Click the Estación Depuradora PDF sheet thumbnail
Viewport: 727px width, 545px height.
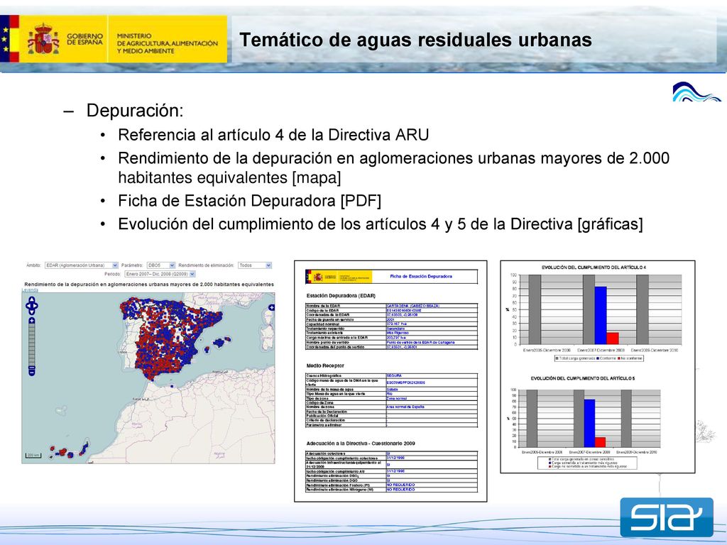click(x=390, y=381)
